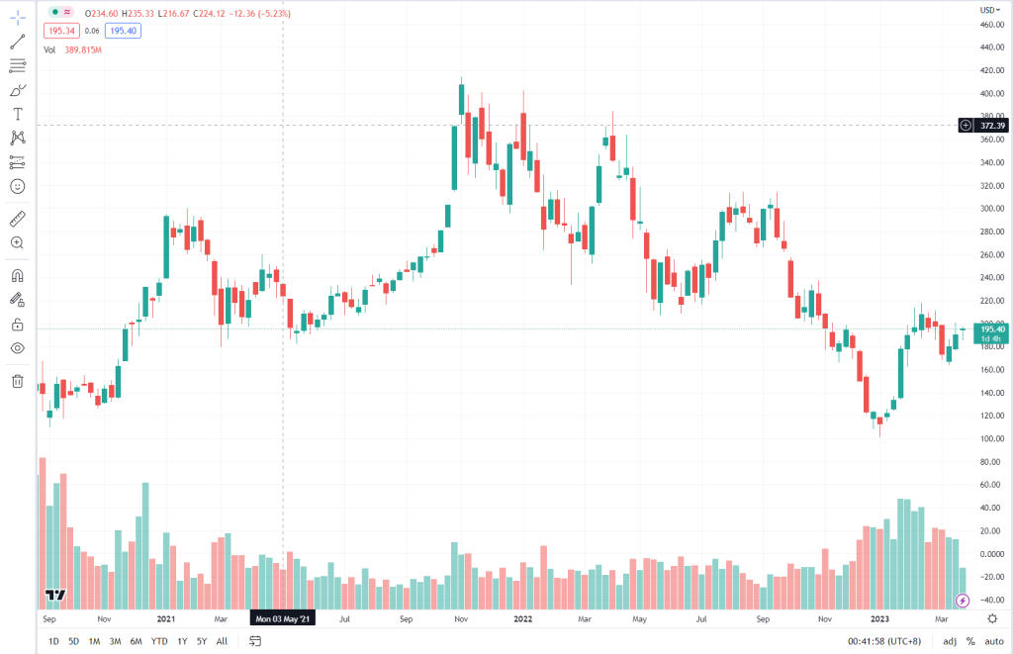Select the XABCD Pattern tool
Screen dimensions: 1013x654
[16, 138]
